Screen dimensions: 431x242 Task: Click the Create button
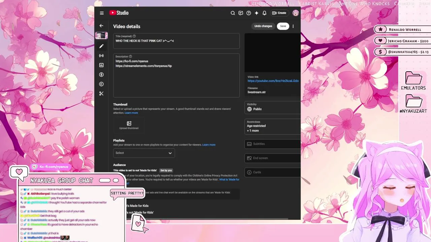coord(279,13)
